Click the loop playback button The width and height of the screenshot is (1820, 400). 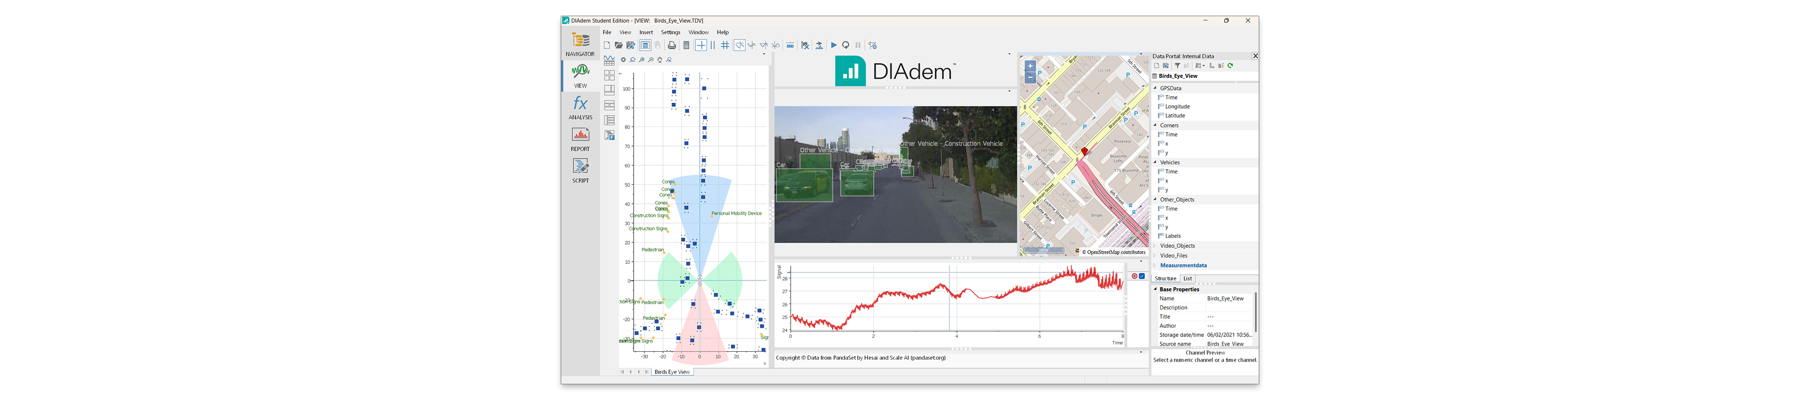[846, 45]
